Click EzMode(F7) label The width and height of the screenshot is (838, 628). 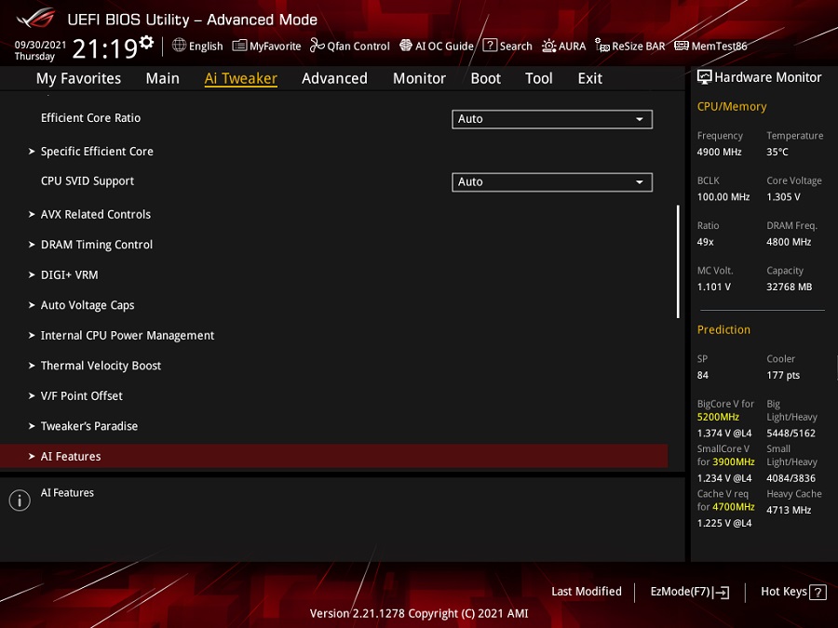[680, 592]
